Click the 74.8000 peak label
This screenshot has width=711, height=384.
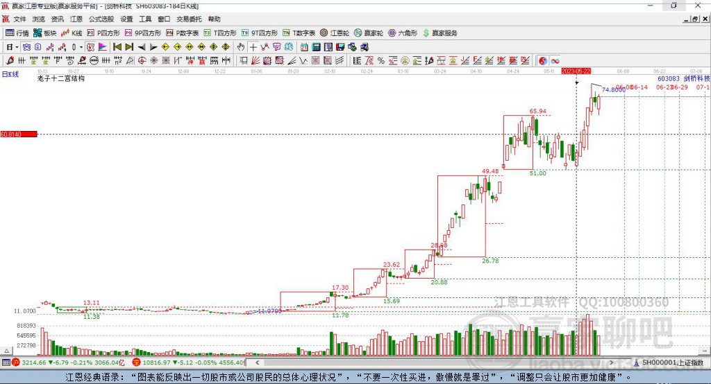(x=614, y=89)
